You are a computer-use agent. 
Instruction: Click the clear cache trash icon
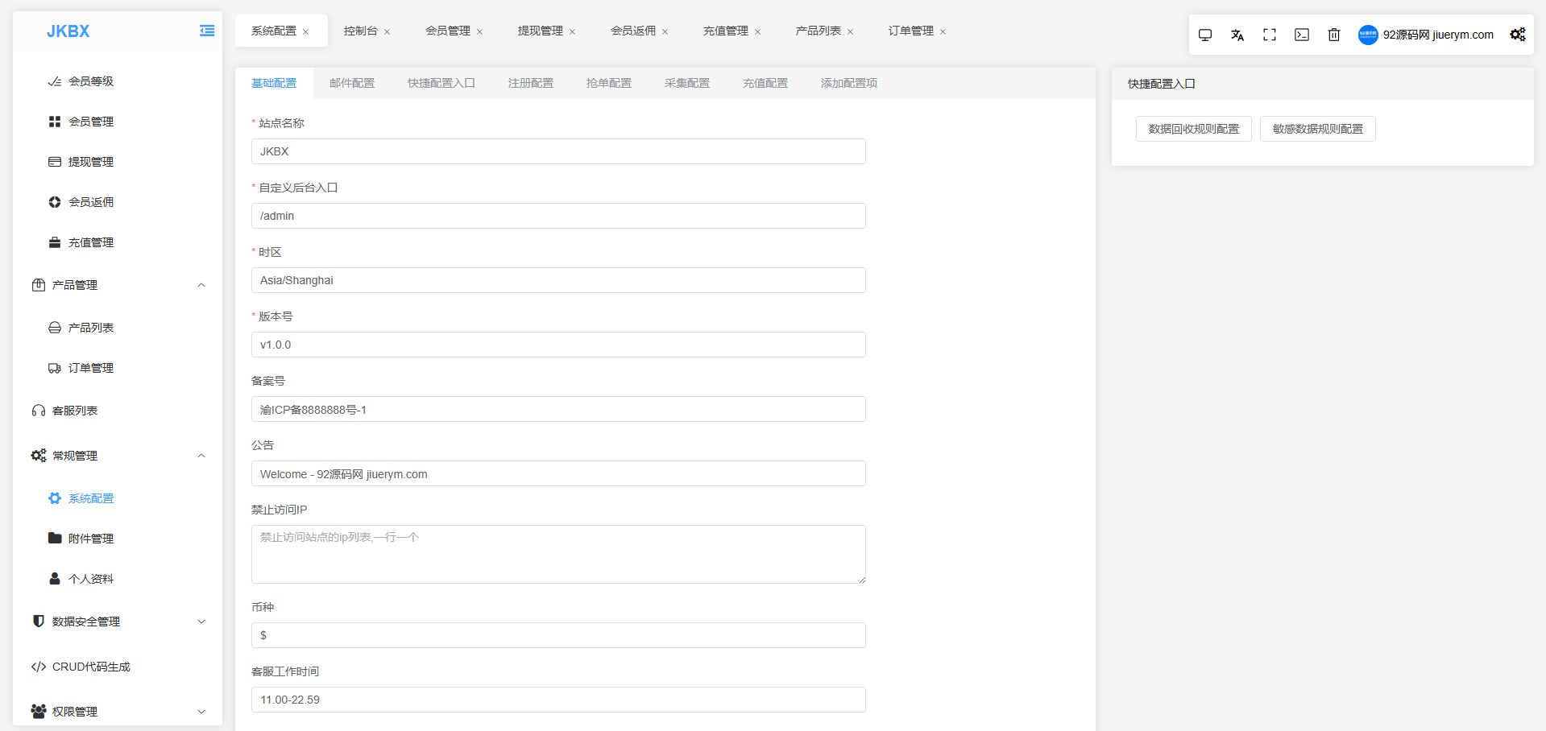1334,35
